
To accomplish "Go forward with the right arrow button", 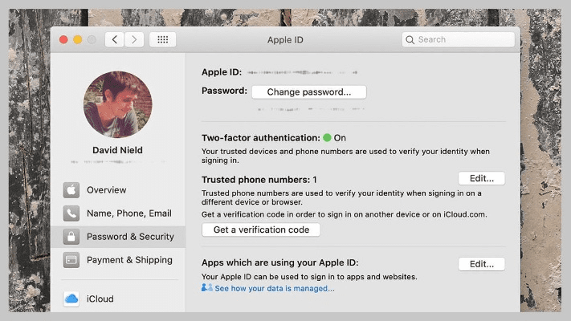I will (134, 39).
